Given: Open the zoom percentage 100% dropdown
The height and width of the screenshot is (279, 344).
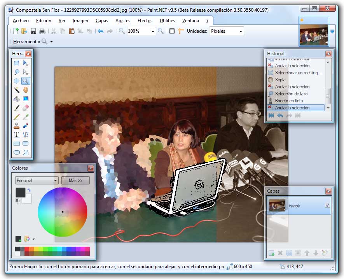Looking at the screenshot, I should coord(153,32).
